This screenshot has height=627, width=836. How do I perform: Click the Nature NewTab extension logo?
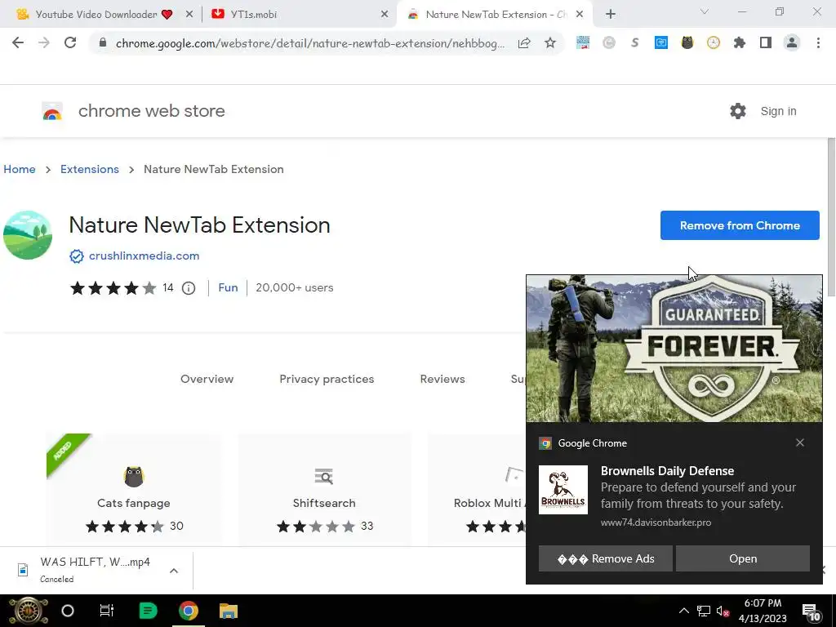[x=28, y=235]
